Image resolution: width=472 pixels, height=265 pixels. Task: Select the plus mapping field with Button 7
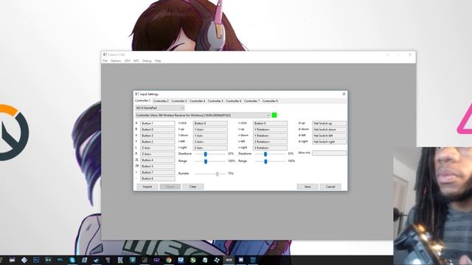click(x=157, y=172)
